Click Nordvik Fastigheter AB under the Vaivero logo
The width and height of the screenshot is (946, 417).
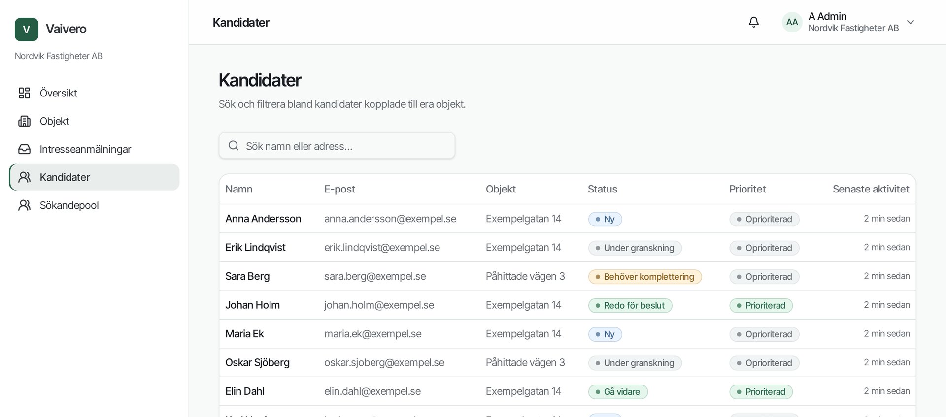[x=59, y=56]
